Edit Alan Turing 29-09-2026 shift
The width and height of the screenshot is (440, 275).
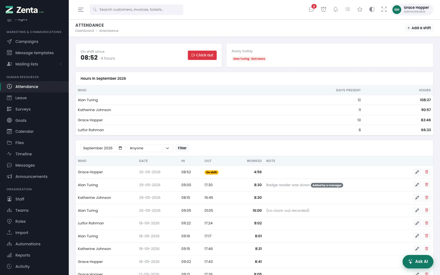[417, 185]
